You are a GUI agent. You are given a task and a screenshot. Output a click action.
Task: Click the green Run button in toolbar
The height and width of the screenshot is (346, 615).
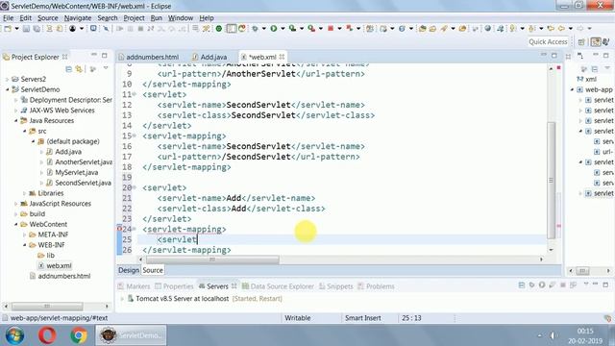[274, 28]
